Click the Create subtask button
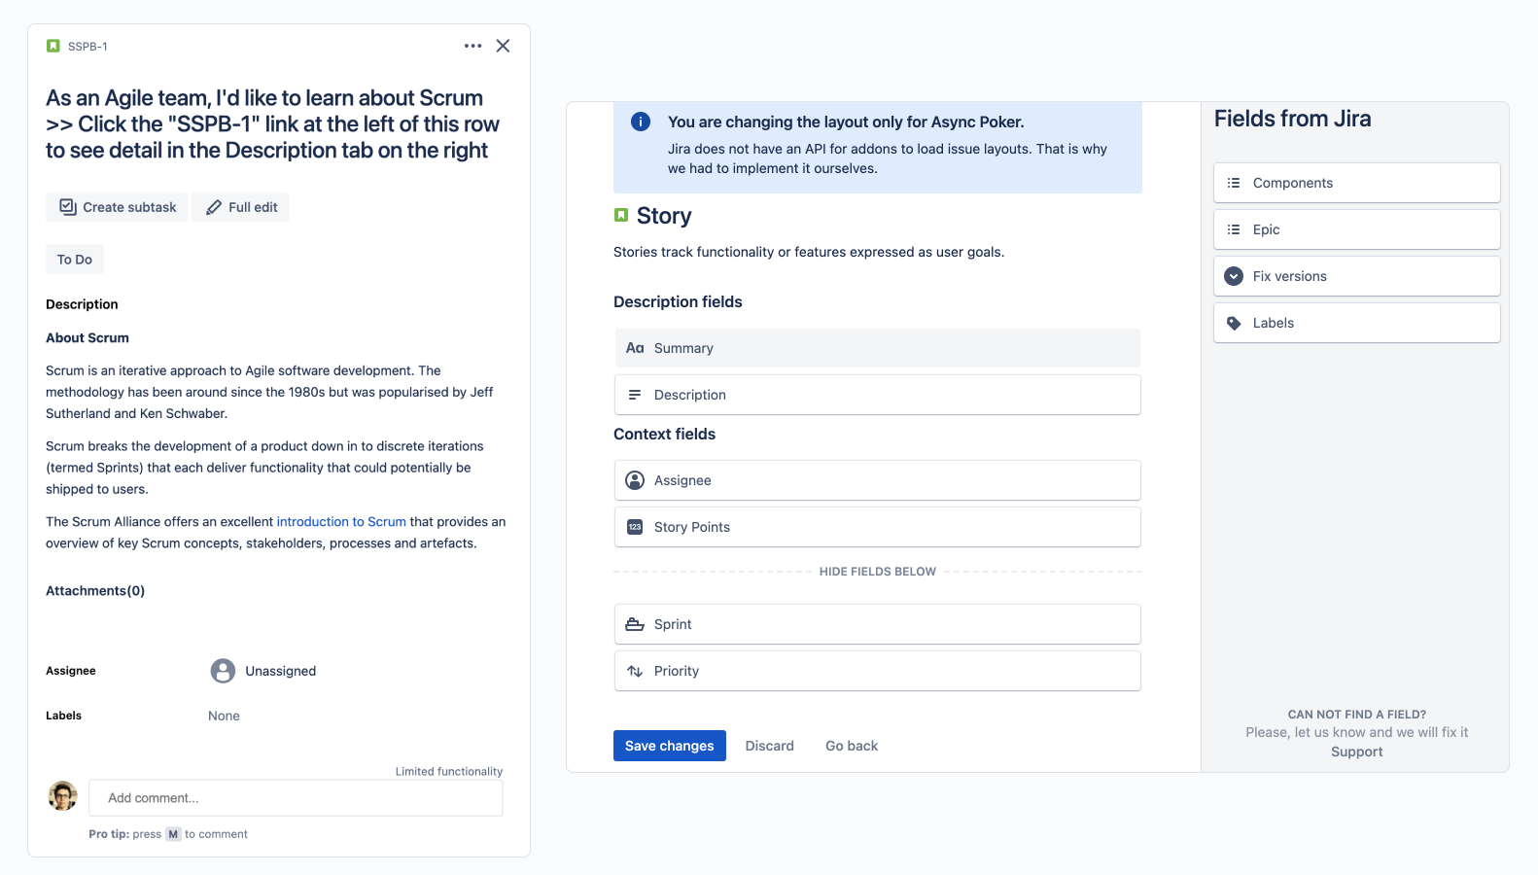The image size is (1538, 875). click(118, 207)
